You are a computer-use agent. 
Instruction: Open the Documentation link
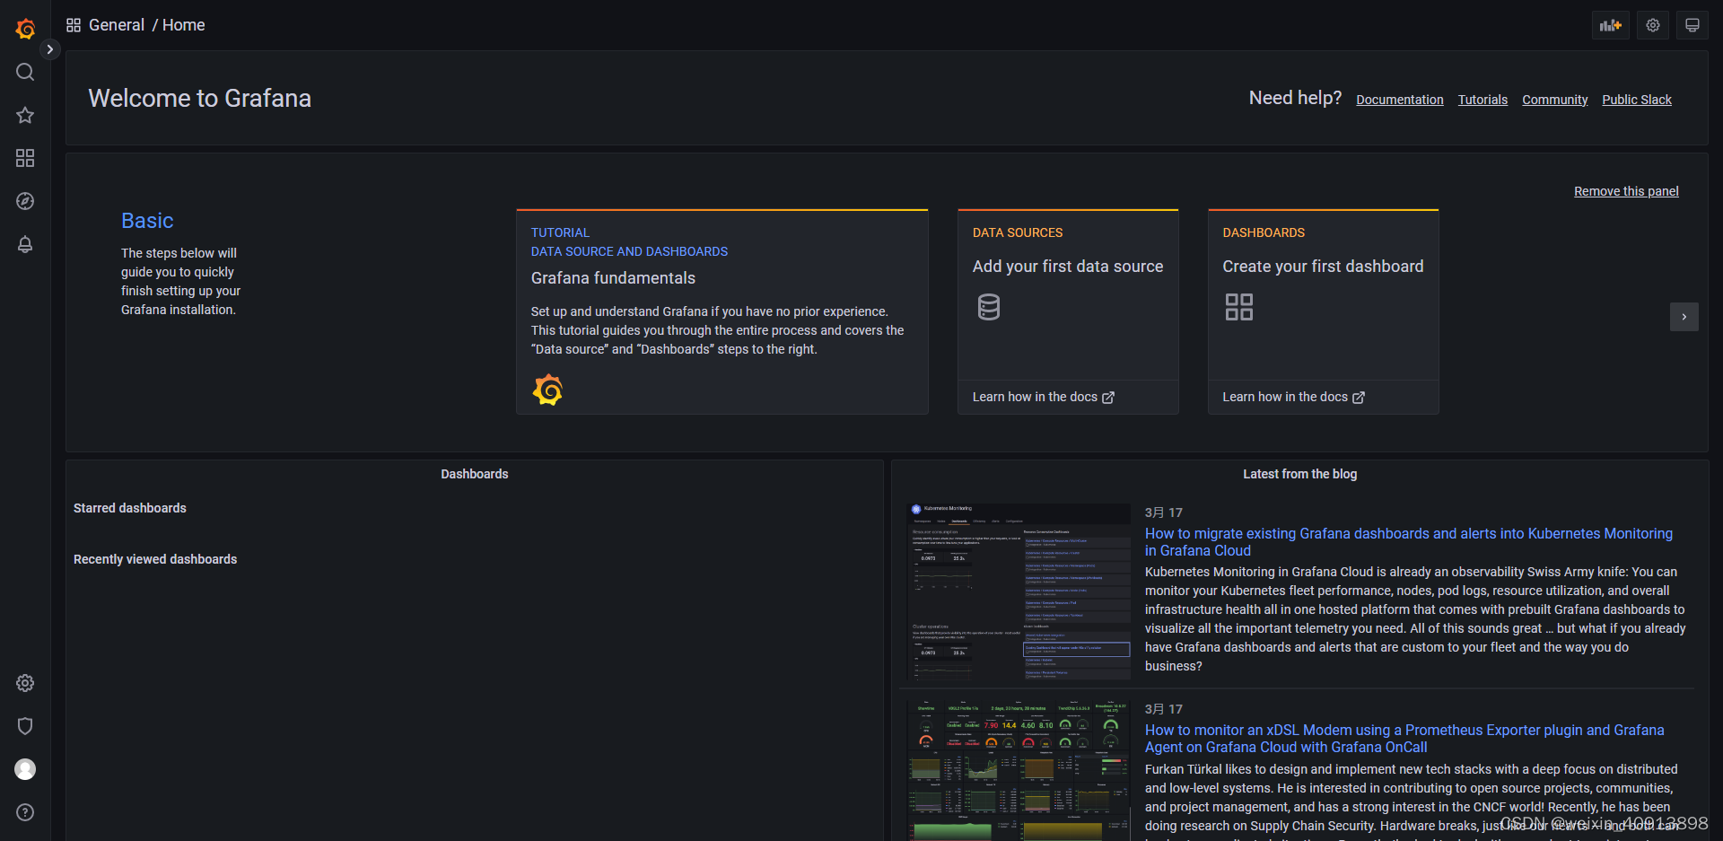coord(1400,100)
